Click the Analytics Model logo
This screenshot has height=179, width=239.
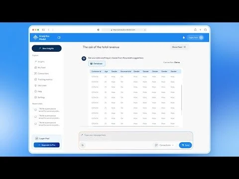(x=41, y=37)
